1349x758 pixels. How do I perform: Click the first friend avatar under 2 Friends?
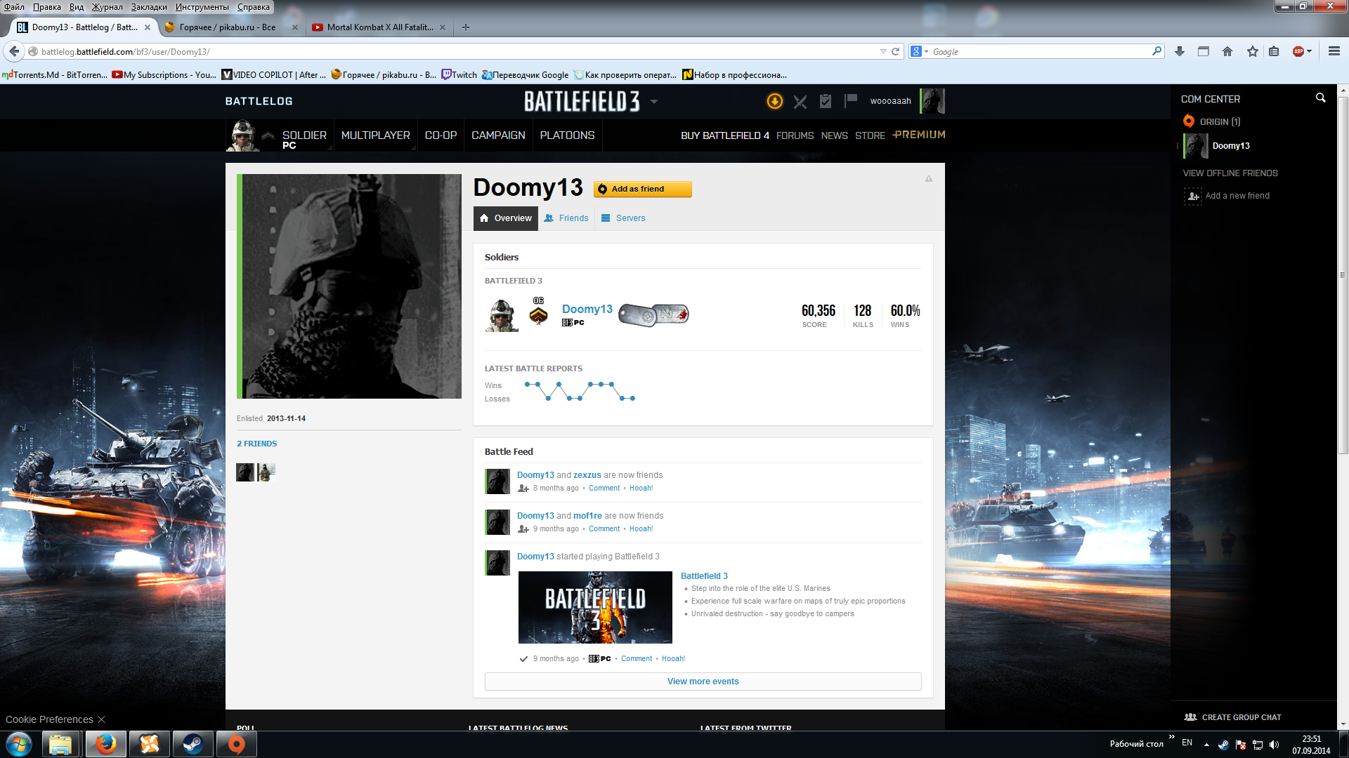(245, 472)
